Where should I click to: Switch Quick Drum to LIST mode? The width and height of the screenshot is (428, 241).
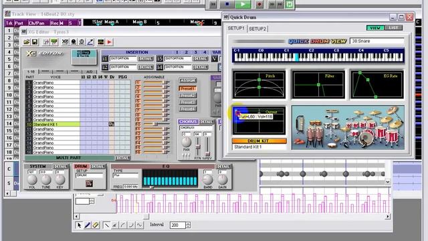[393, 28]
